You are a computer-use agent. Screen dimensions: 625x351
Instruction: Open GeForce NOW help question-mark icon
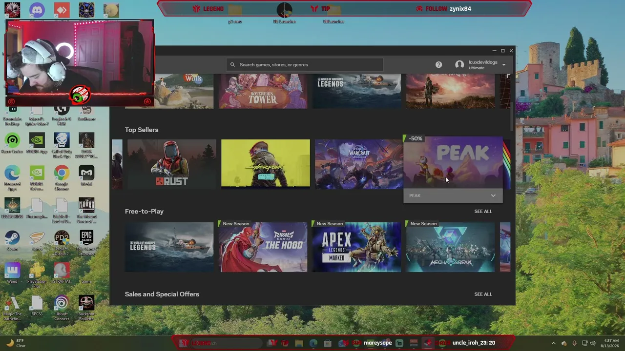438,64
